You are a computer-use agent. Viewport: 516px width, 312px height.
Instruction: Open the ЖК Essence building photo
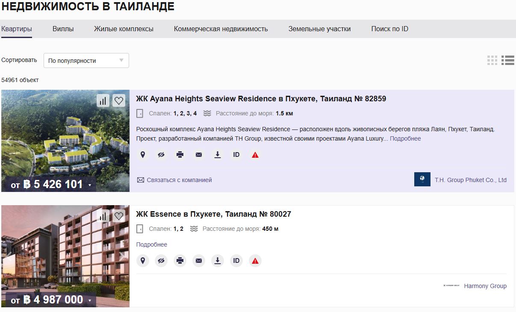(x=65, y=256)
